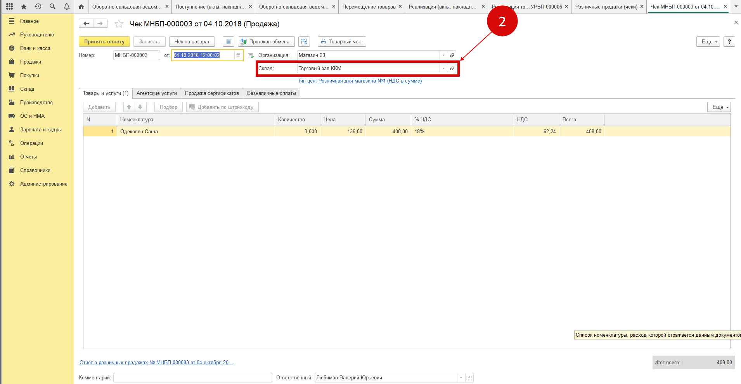Navigate forward with right arrow button

pyautogui.click(x=100, y=24)
